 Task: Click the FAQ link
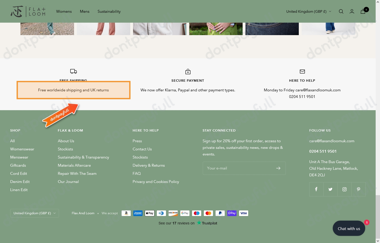(137, 174)
